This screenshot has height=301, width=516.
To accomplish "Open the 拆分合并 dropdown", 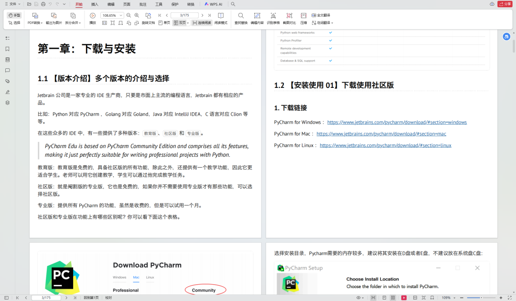I will click(73, 19).
